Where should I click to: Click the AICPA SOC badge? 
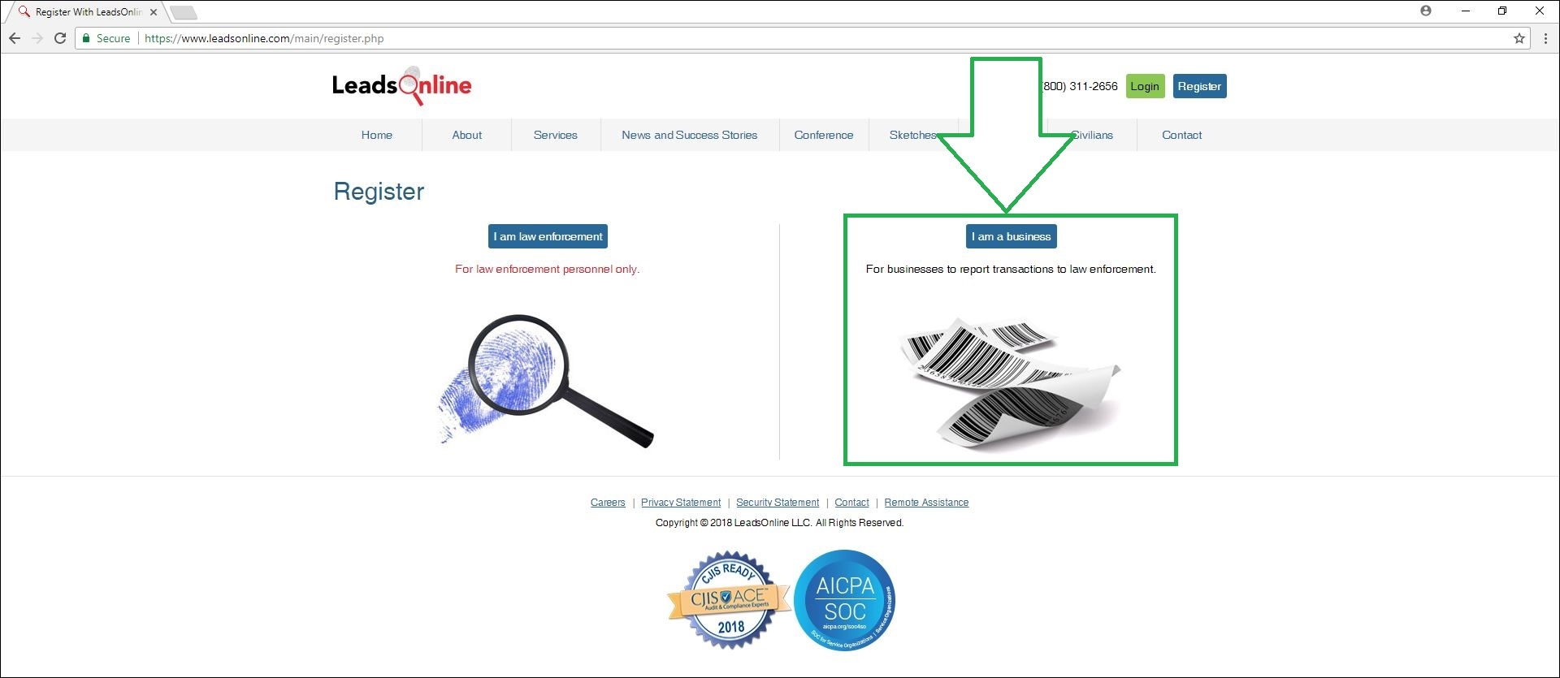click(x=845, y=600)
